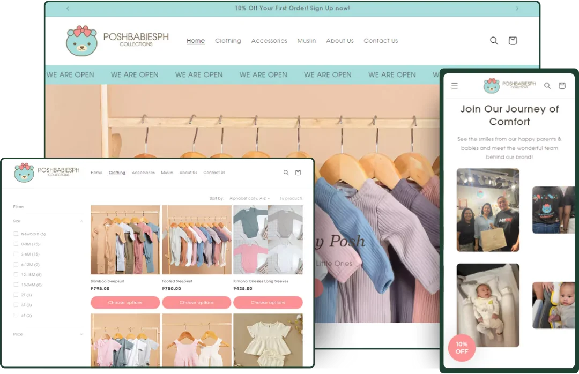This screenshot has height=374, width=579.
Task: Advance the announcement banner with the right arrow
Action: 516,8
